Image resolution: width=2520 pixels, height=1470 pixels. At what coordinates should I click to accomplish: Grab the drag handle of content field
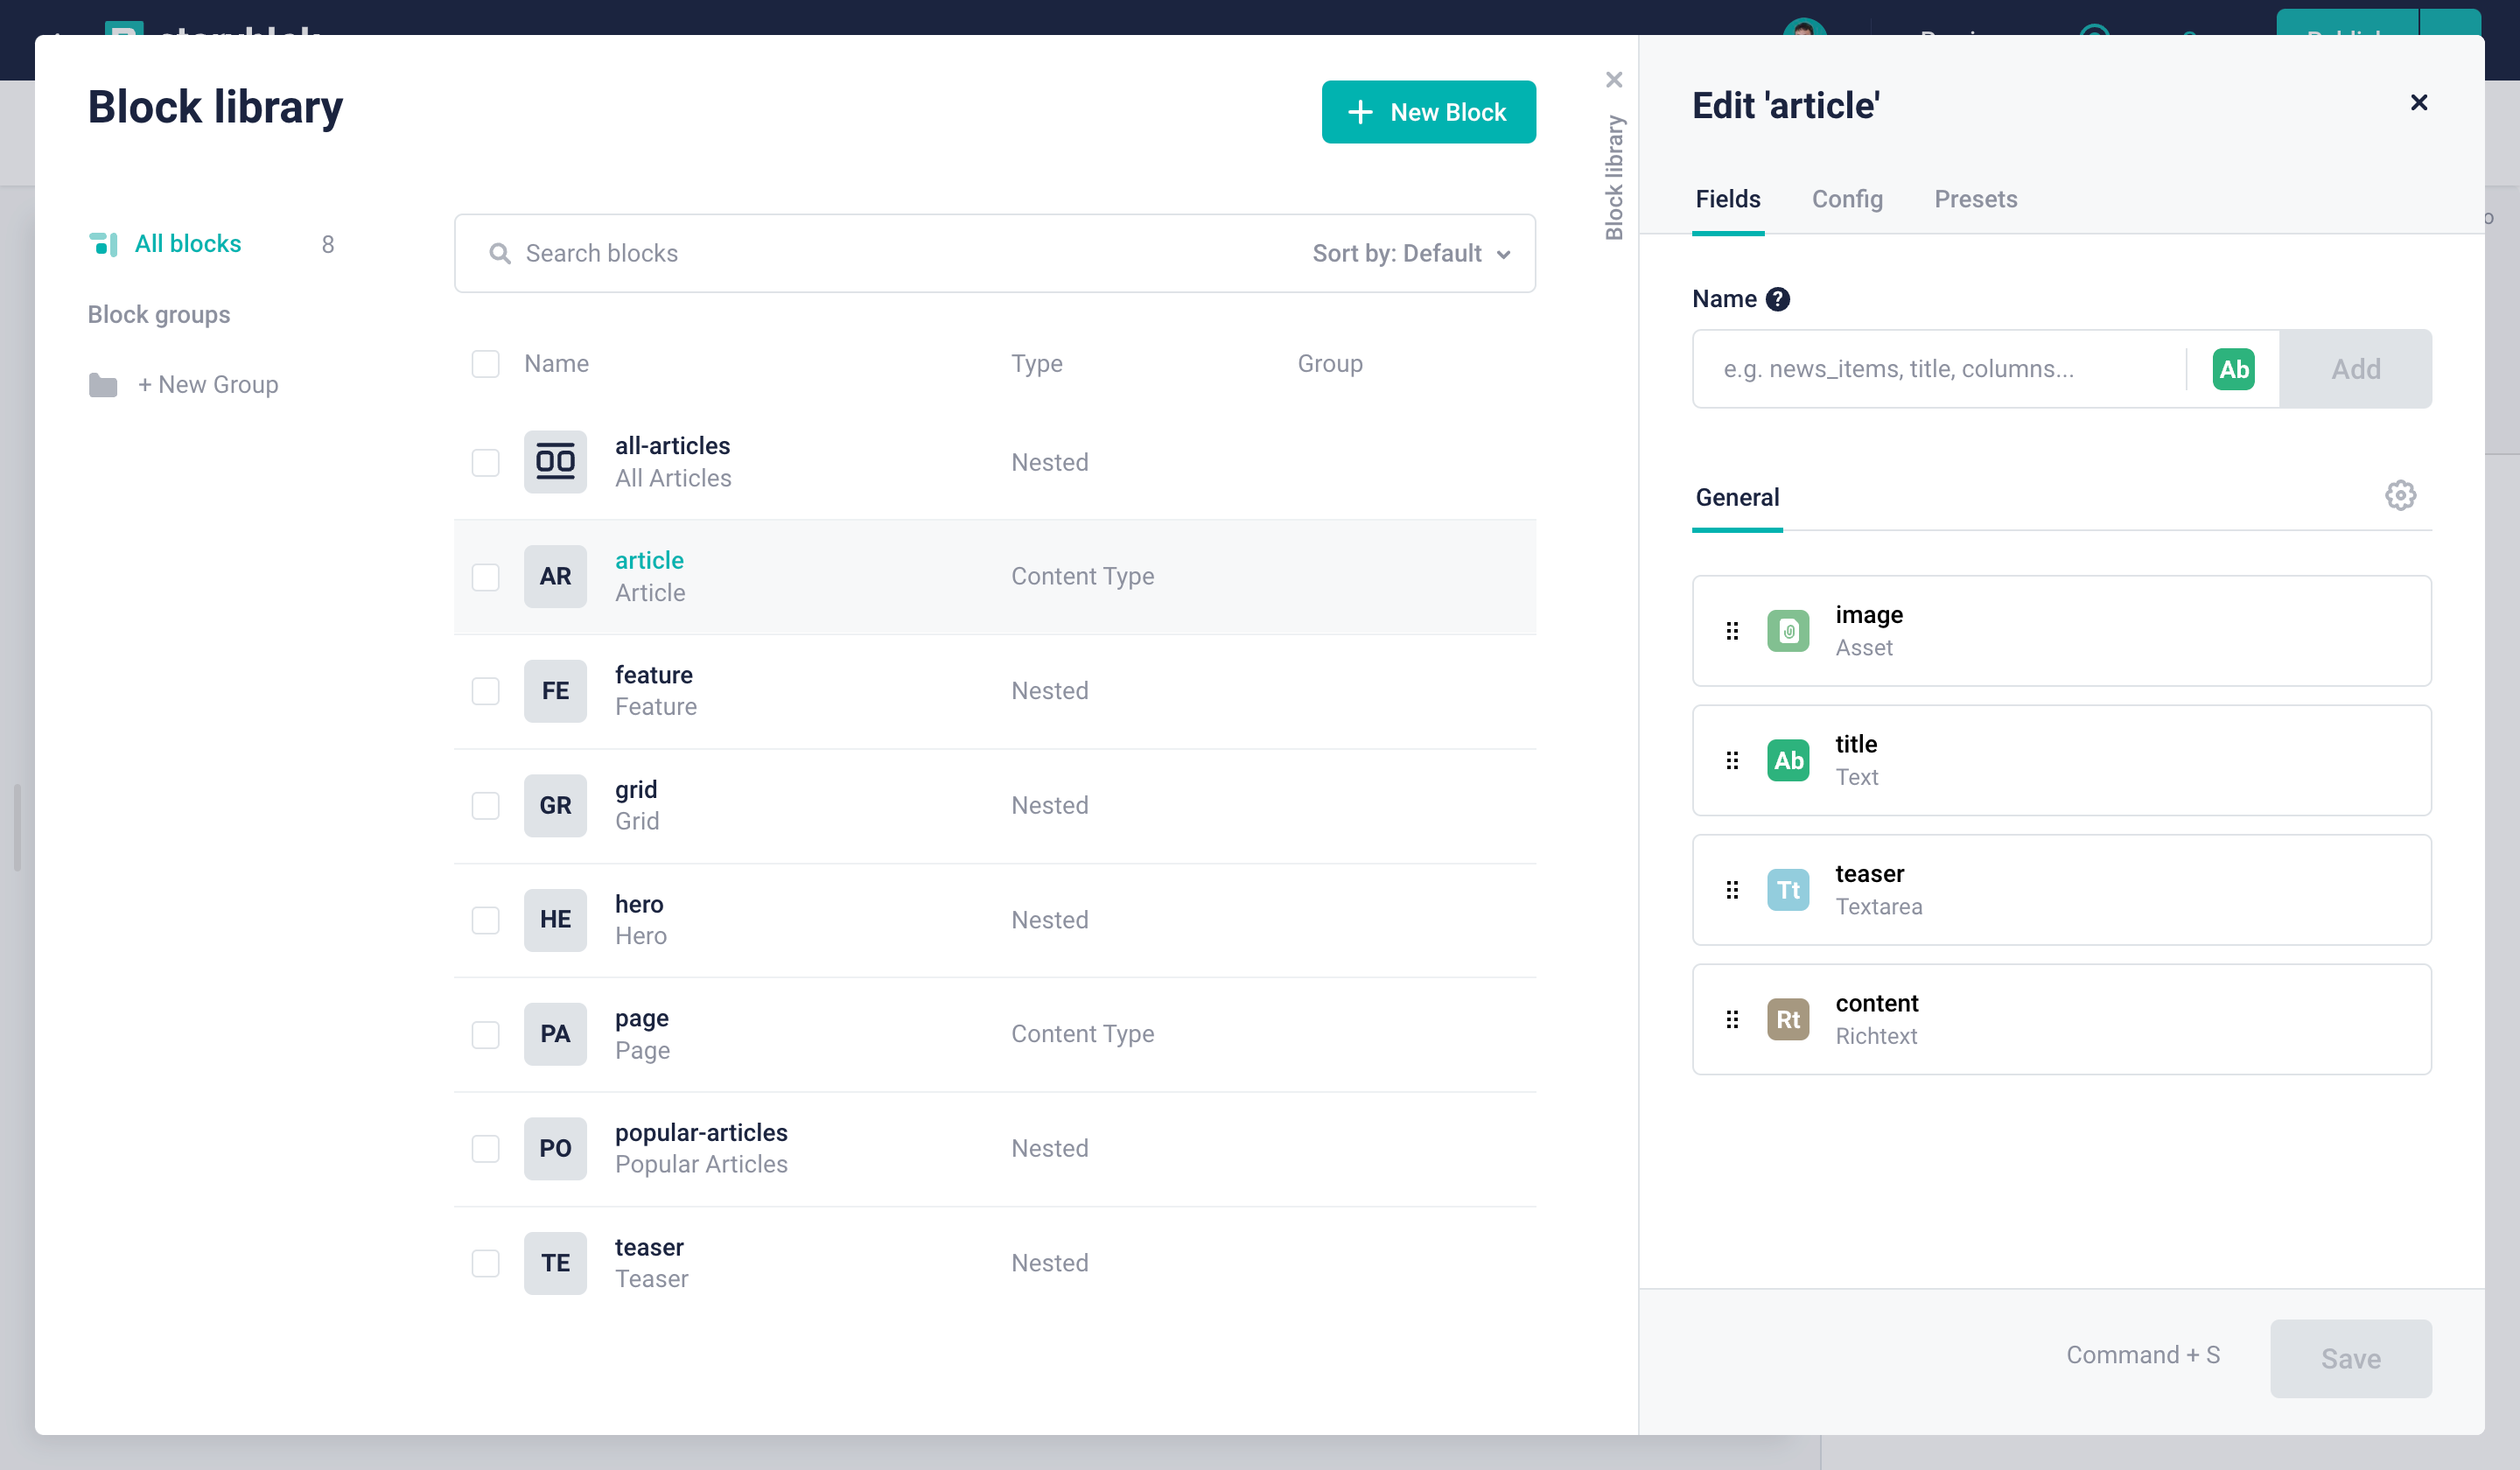[x=1732, y=1019]
